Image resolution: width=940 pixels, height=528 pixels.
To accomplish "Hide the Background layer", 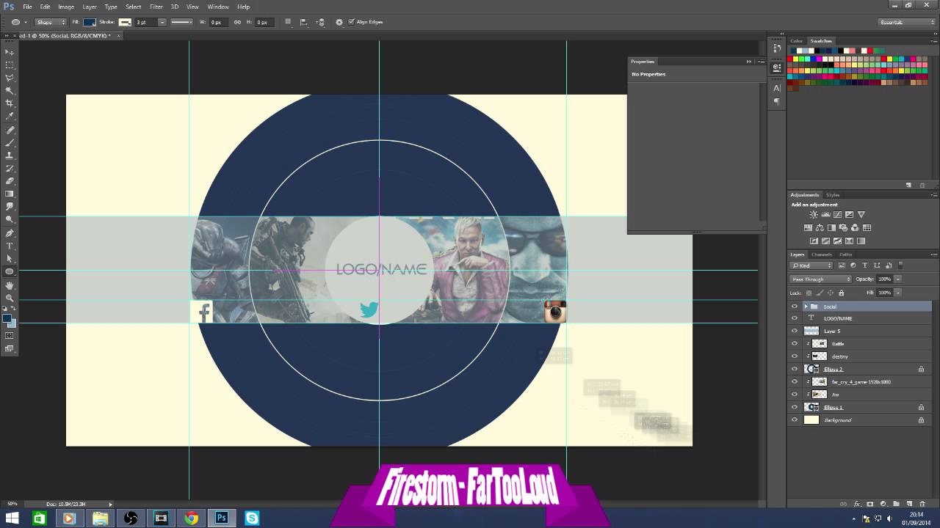I will click(x=794, y=420).
